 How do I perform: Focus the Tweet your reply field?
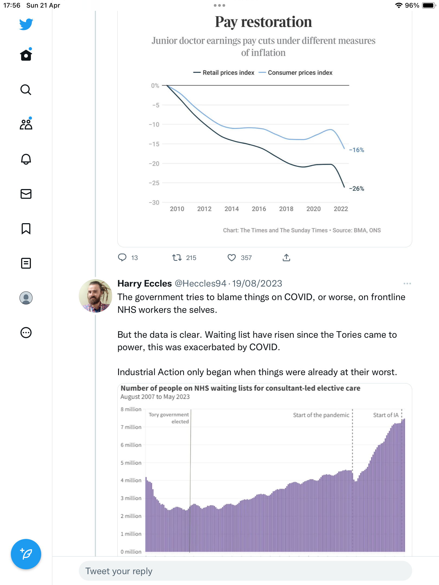pos(246,571)
